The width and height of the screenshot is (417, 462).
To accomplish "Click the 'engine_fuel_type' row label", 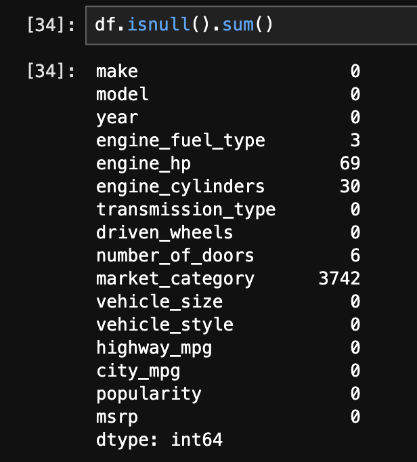I will pyautogui.click(x=181, y=140).
